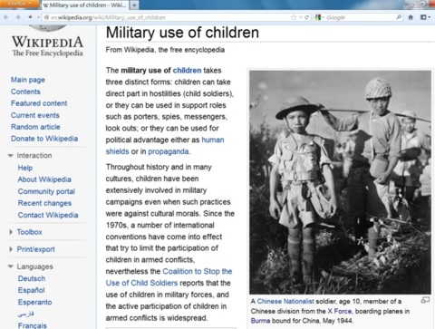Open Featured content link
This screenshot has width=435, height=329.
click(x=39, y=103)
